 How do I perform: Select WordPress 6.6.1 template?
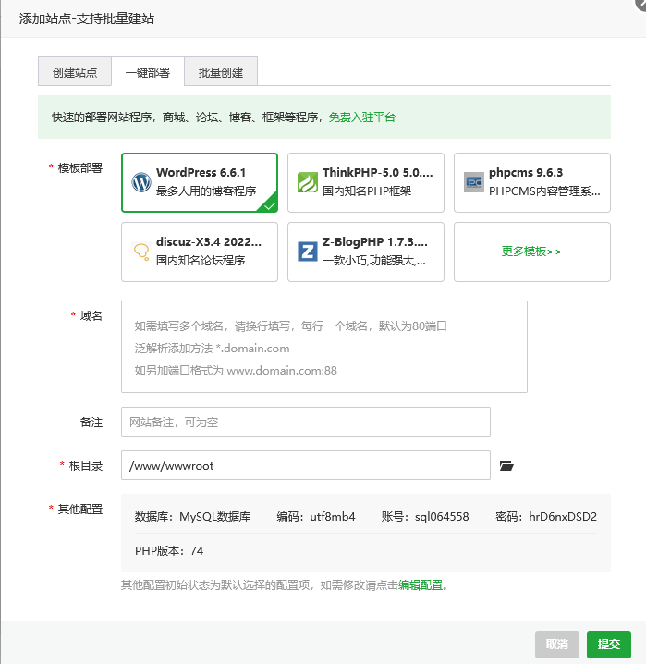coord(199,182)
